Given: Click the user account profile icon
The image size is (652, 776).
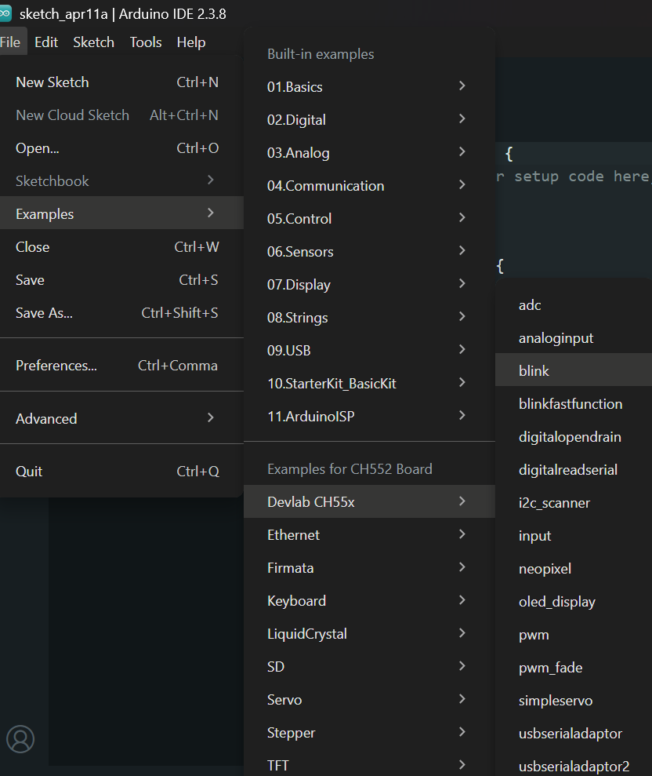Looking at the screenshot, I should click(20, 739).
